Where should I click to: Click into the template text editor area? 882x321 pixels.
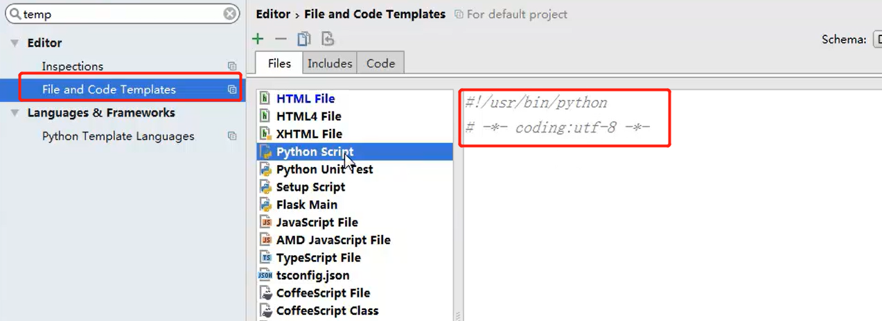665,229
